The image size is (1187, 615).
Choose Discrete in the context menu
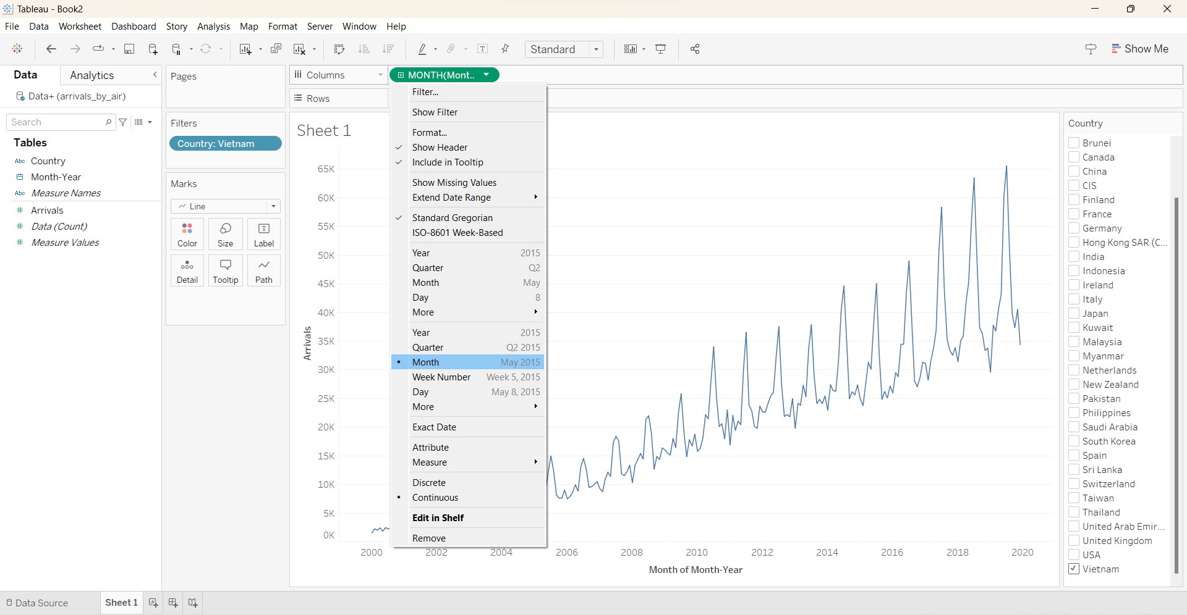[x=429, y=483]
